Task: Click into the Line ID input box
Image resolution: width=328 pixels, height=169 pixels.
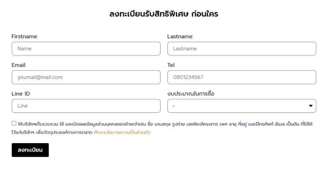Action: coord(86,106)
